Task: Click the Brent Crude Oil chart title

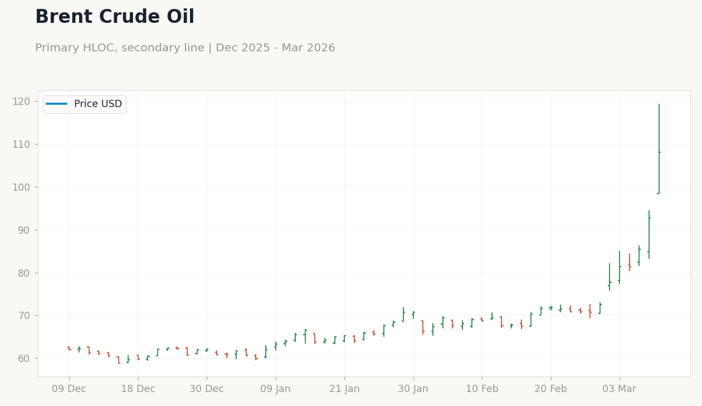Action: (115, 17)
